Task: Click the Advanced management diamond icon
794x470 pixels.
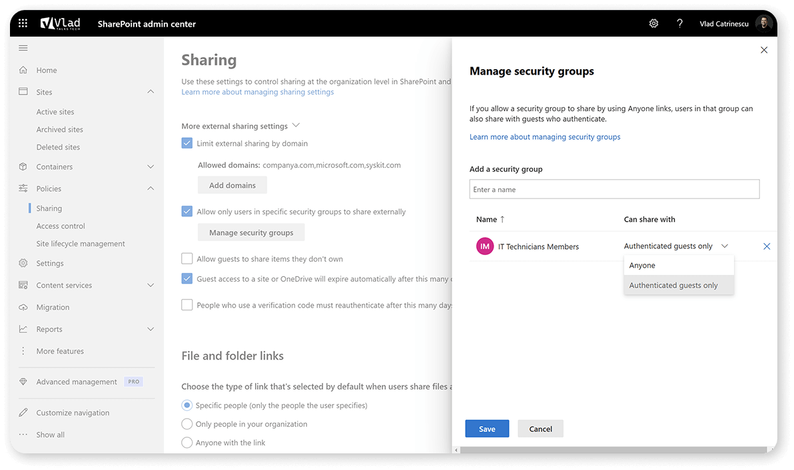Action: [x=23, y=381]
